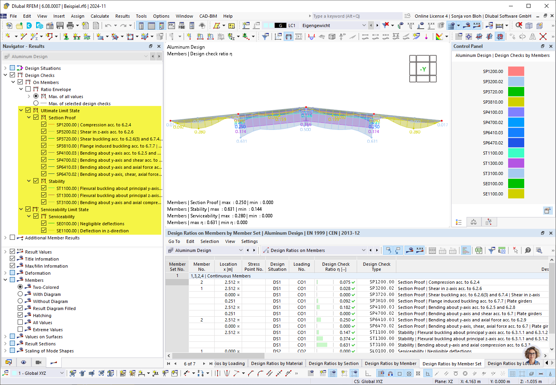The image size is (556, 385).
Task: Select 'With Diagram' radio button
Action: point(20,294)
